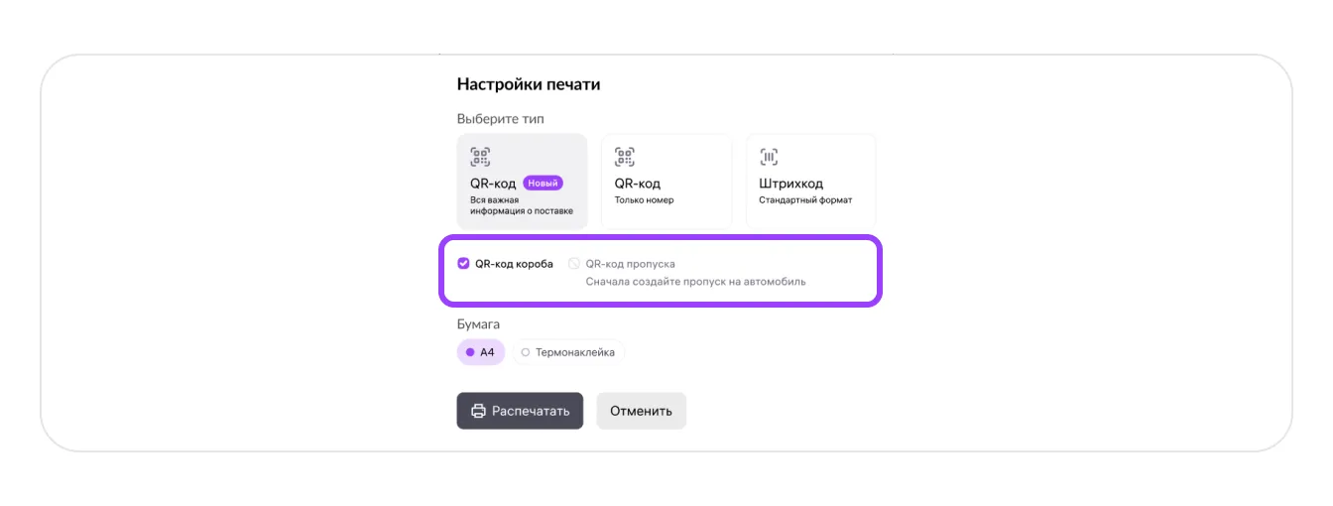Click the Отменить button
Screen dimensions: 1333x506
click(x=641, y=411)
